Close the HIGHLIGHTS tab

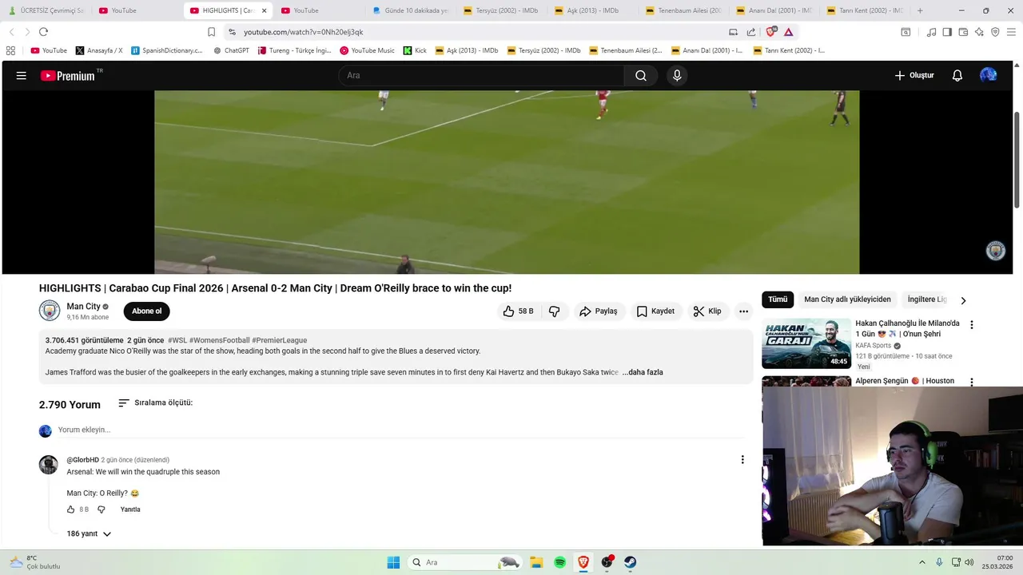pyautogui.click(x=264, y=10)
